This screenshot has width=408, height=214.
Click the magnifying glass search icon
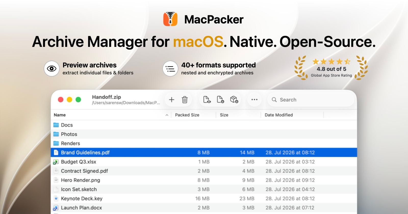(x=274, y=100)
